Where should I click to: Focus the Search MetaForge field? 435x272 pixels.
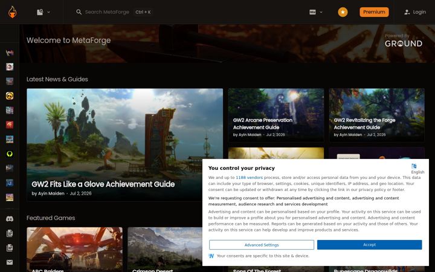click(107, 12)
